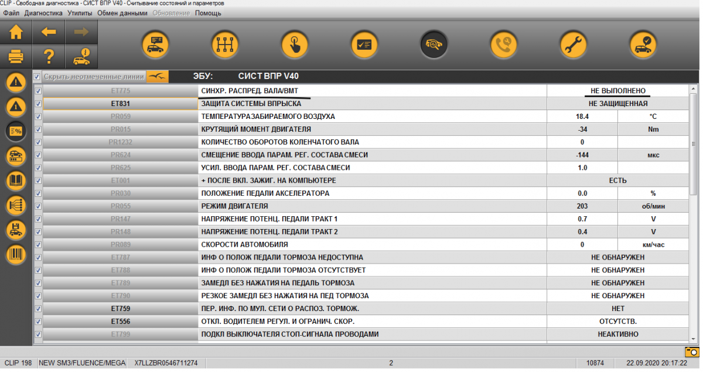Image resolution: width=703 pixels, height=372 pixels.
Task: Click the touch hand pointer icon
Action: [x=295, y=44]
